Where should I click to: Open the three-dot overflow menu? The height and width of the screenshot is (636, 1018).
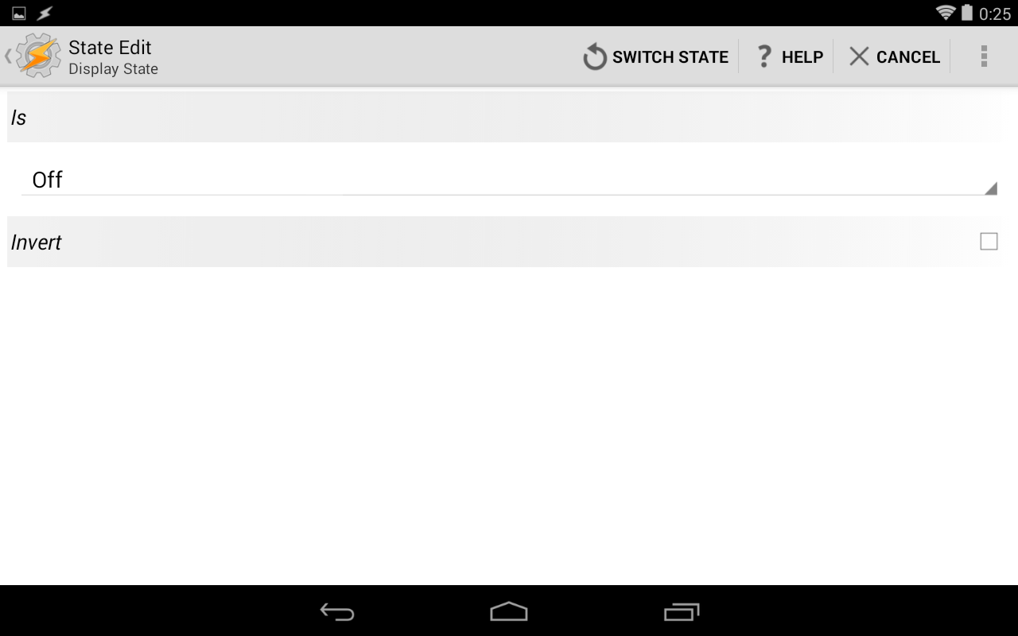984,56
